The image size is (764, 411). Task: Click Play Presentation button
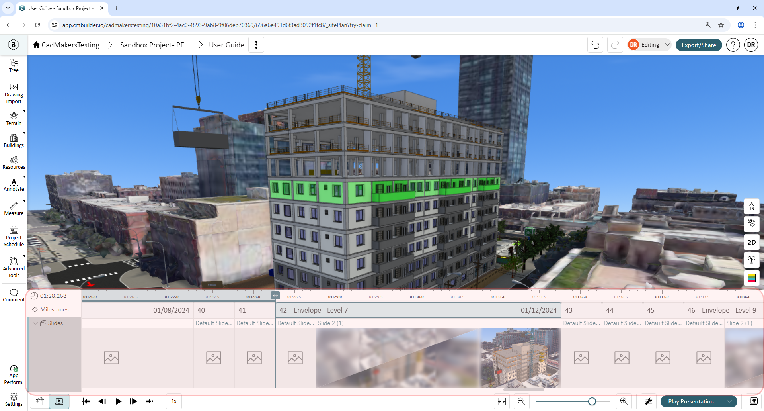click(x=691, y=401)
